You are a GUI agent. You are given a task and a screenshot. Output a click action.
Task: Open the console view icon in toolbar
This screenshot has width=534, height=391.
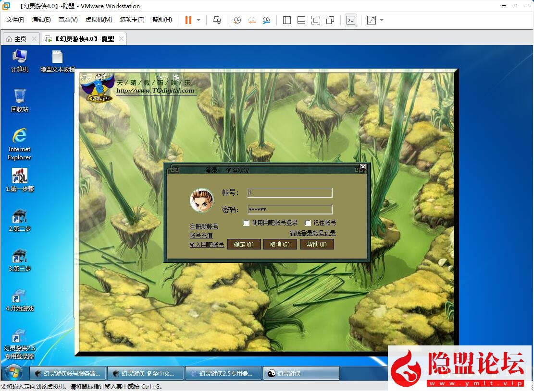[351, 20]
